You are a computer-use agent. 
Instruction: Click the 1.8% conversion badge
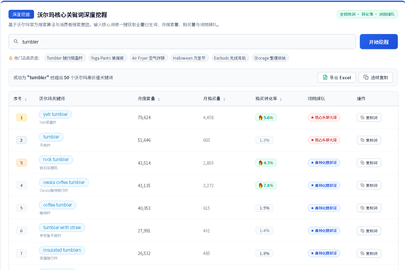click(264, 253)
